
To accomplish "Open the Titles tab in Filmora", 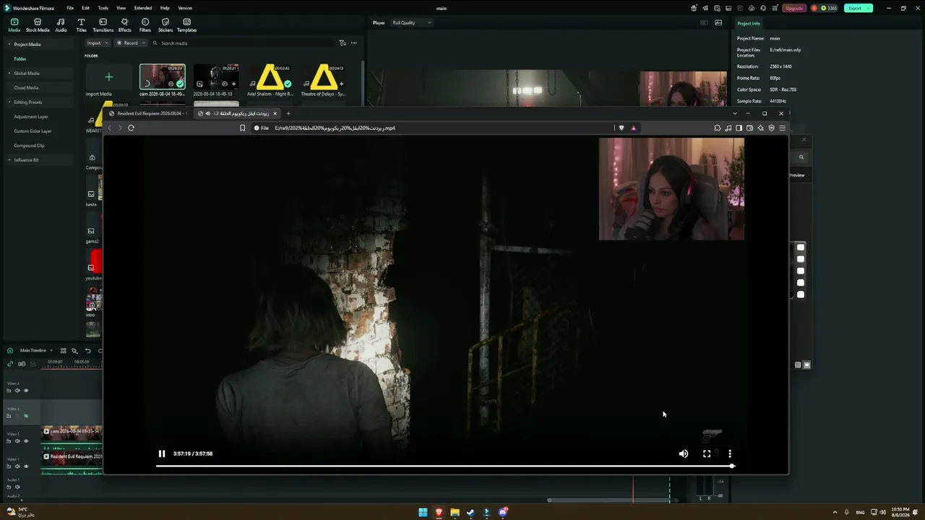I will (81, 25).
